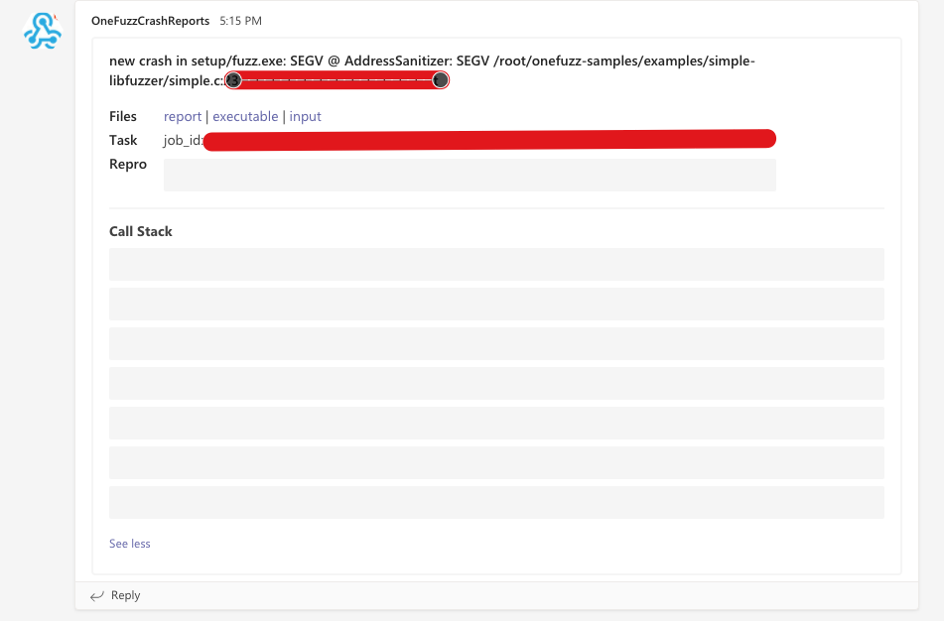The image size is (944, 621).
Task: Open the input file link
Action: coord(305,116)
